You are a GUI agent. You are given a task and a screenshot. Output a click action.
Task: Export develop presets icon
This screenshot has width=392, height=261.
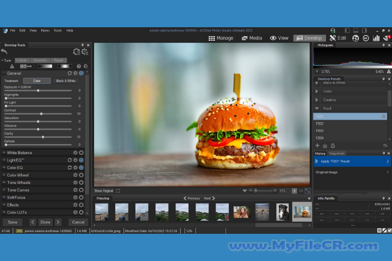333,146
